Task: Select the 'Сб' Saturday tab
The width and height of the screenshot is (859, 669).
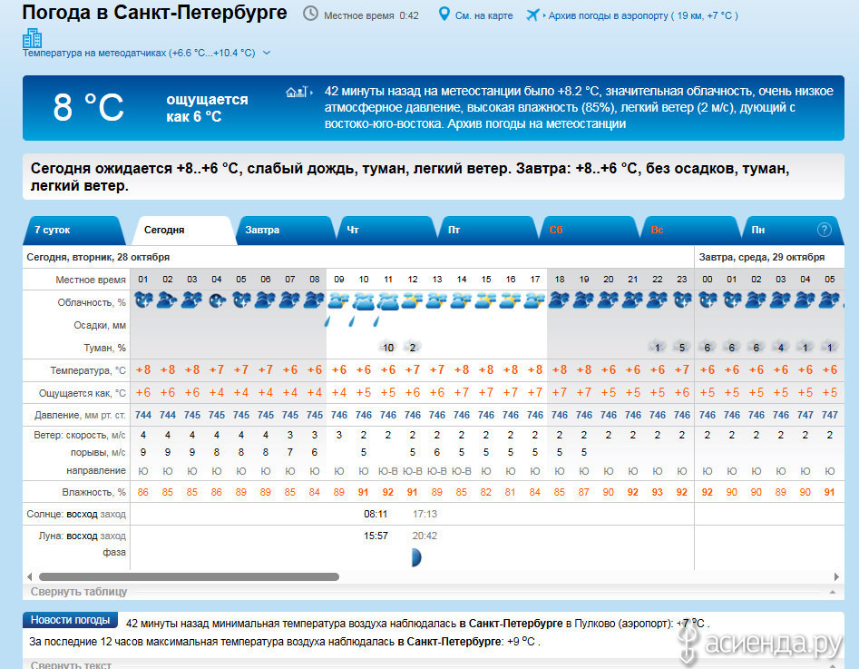Action: 556,231
